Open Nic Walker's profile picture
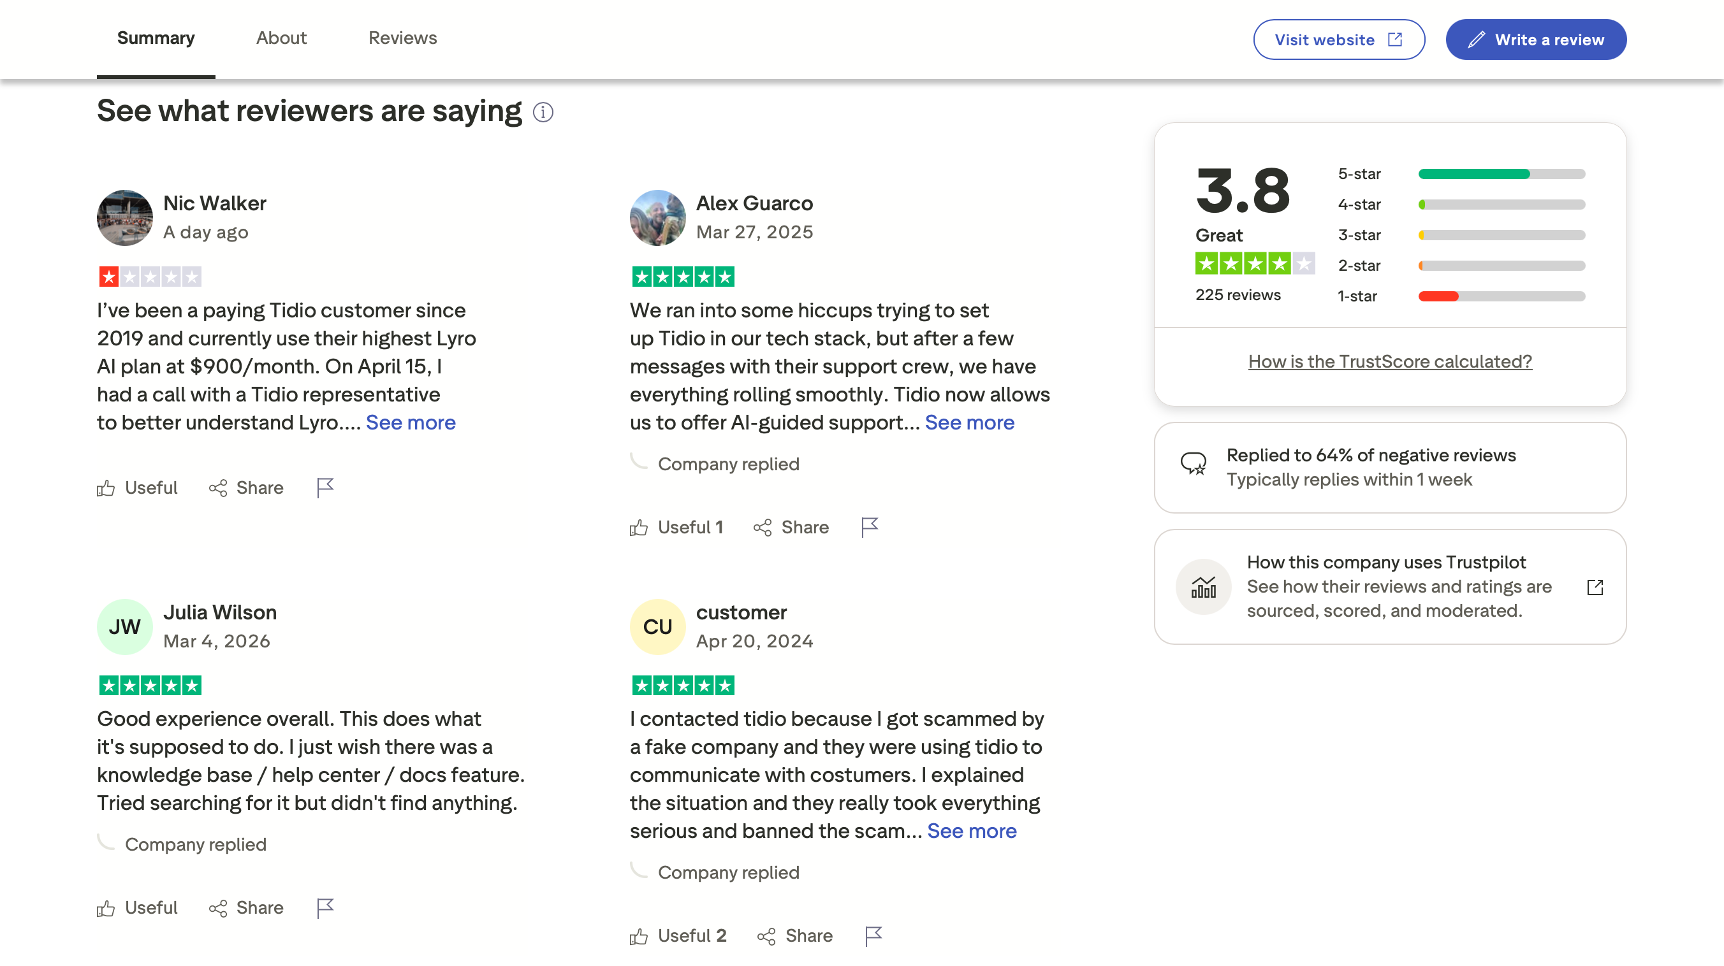Image resolution: width=1724 pixels, height=966 pixels. (x=124, y=217)
